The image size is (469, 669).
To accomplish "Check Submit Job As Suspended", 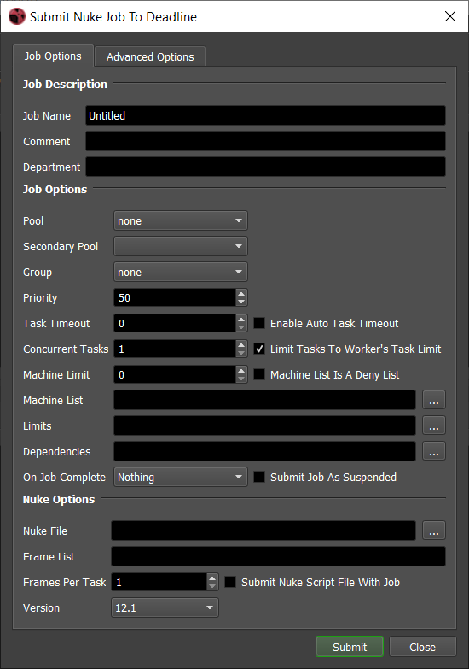I will 259,477.
